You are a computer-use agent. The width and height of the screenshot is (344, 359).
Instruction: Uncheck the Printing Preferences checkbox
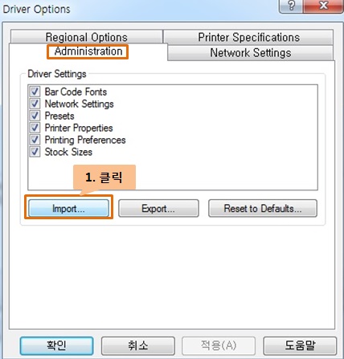pos(35,140)
